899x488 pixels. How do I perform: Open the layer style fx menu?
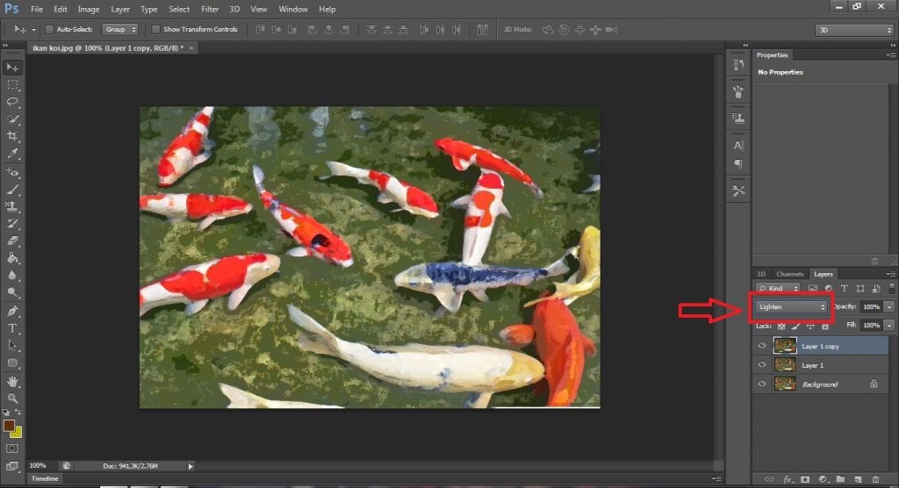788,479
